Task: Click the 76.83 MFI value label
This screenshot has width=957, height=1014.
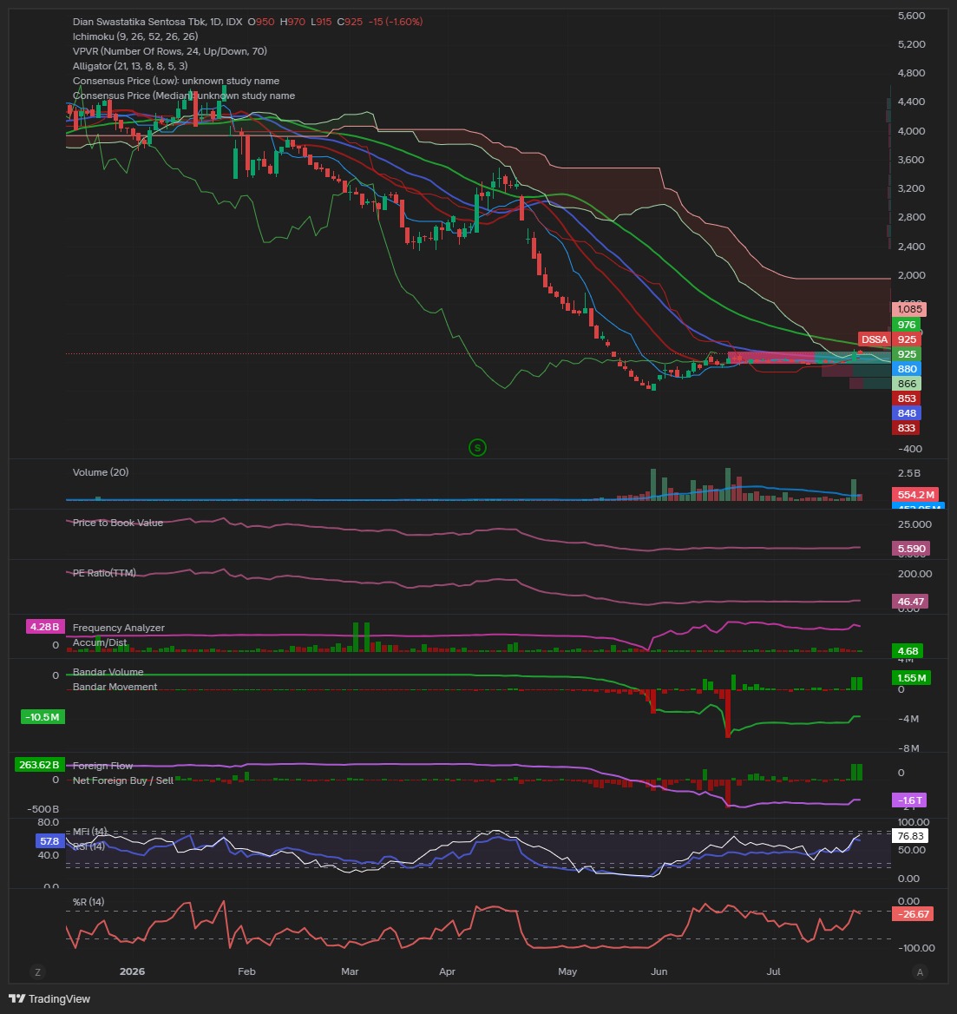Action: [910, 836]
